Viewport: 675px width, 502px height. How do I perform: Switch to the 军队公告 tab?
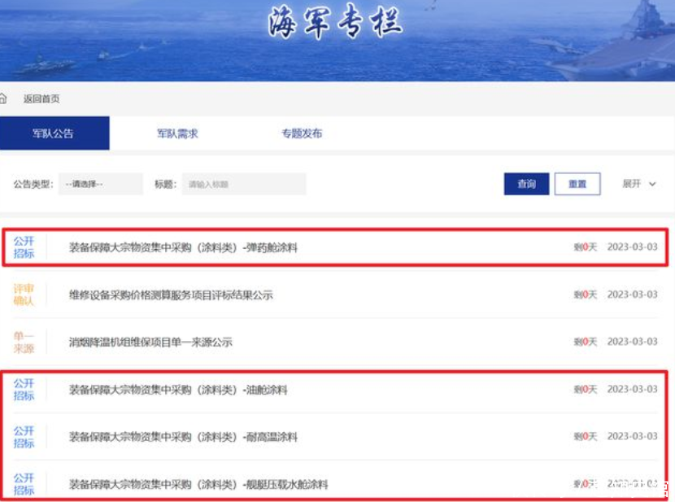click(x=54, y=133)
